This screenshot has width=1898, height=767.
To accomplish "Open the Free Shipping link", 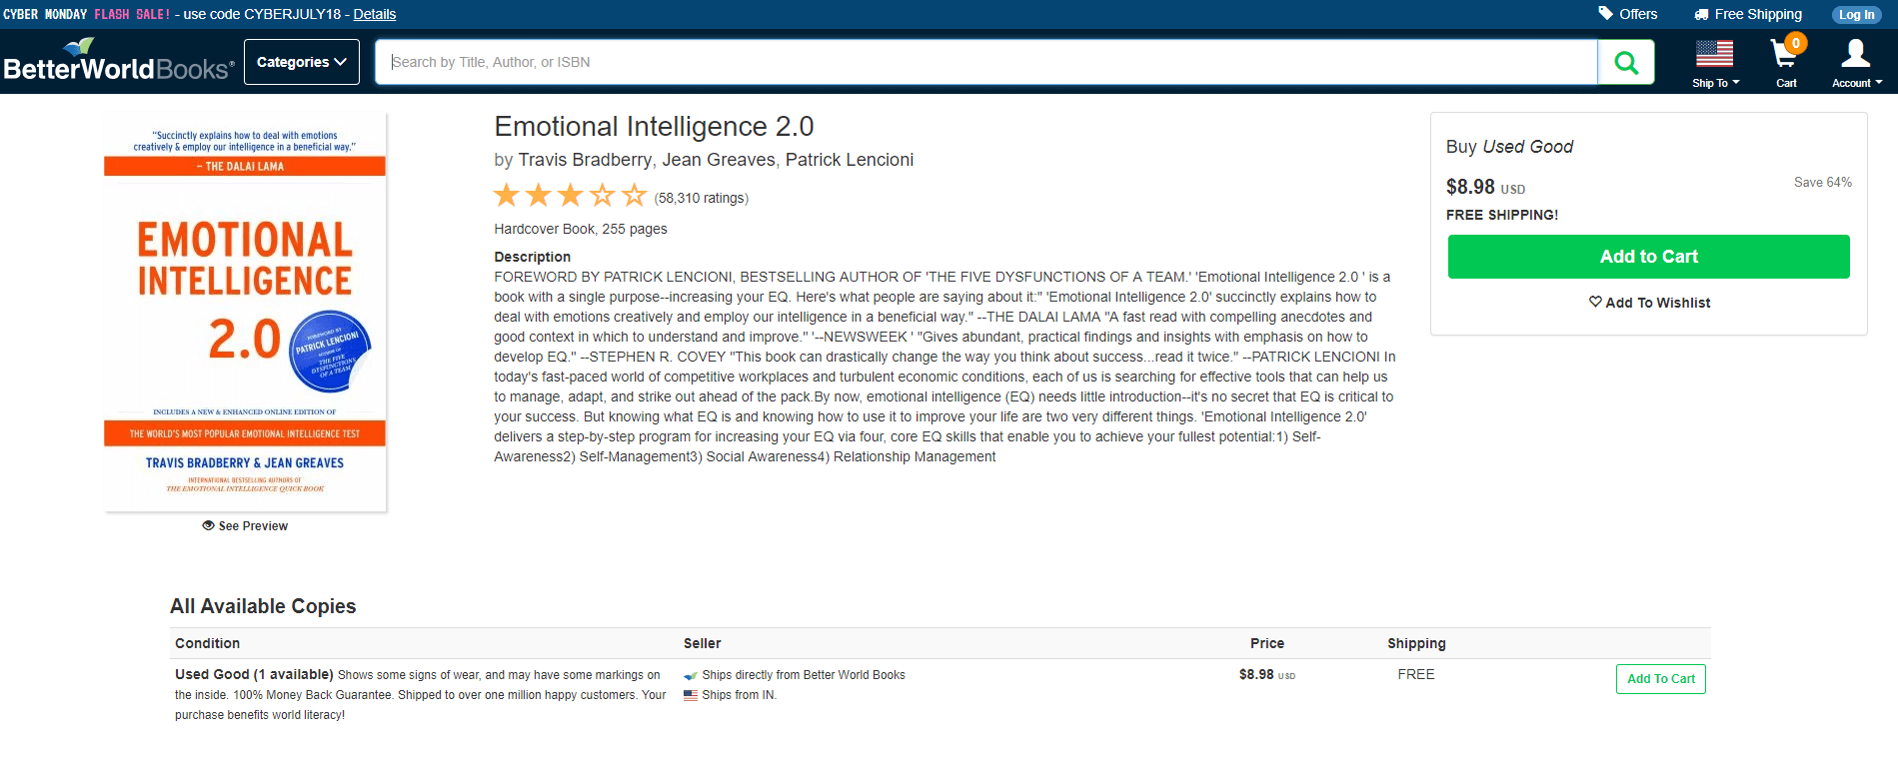I will [x=1748, y=14].
